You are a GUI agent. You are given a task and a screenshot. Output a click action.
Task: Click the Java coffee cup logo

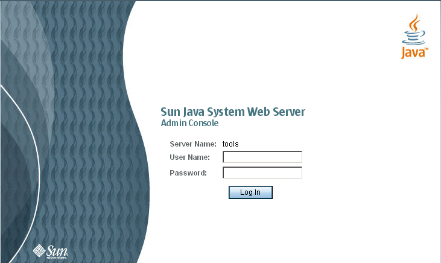[414, 37]
